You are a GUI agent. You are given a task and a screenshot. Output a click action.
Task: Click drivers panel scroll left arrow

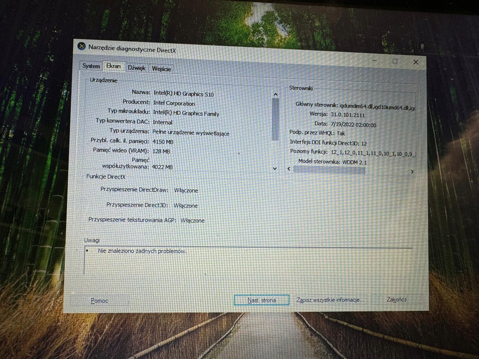point(289,169)
